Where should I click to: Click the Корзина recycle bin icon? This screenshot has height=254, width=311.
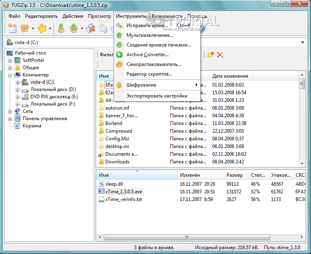coord(17,126)
